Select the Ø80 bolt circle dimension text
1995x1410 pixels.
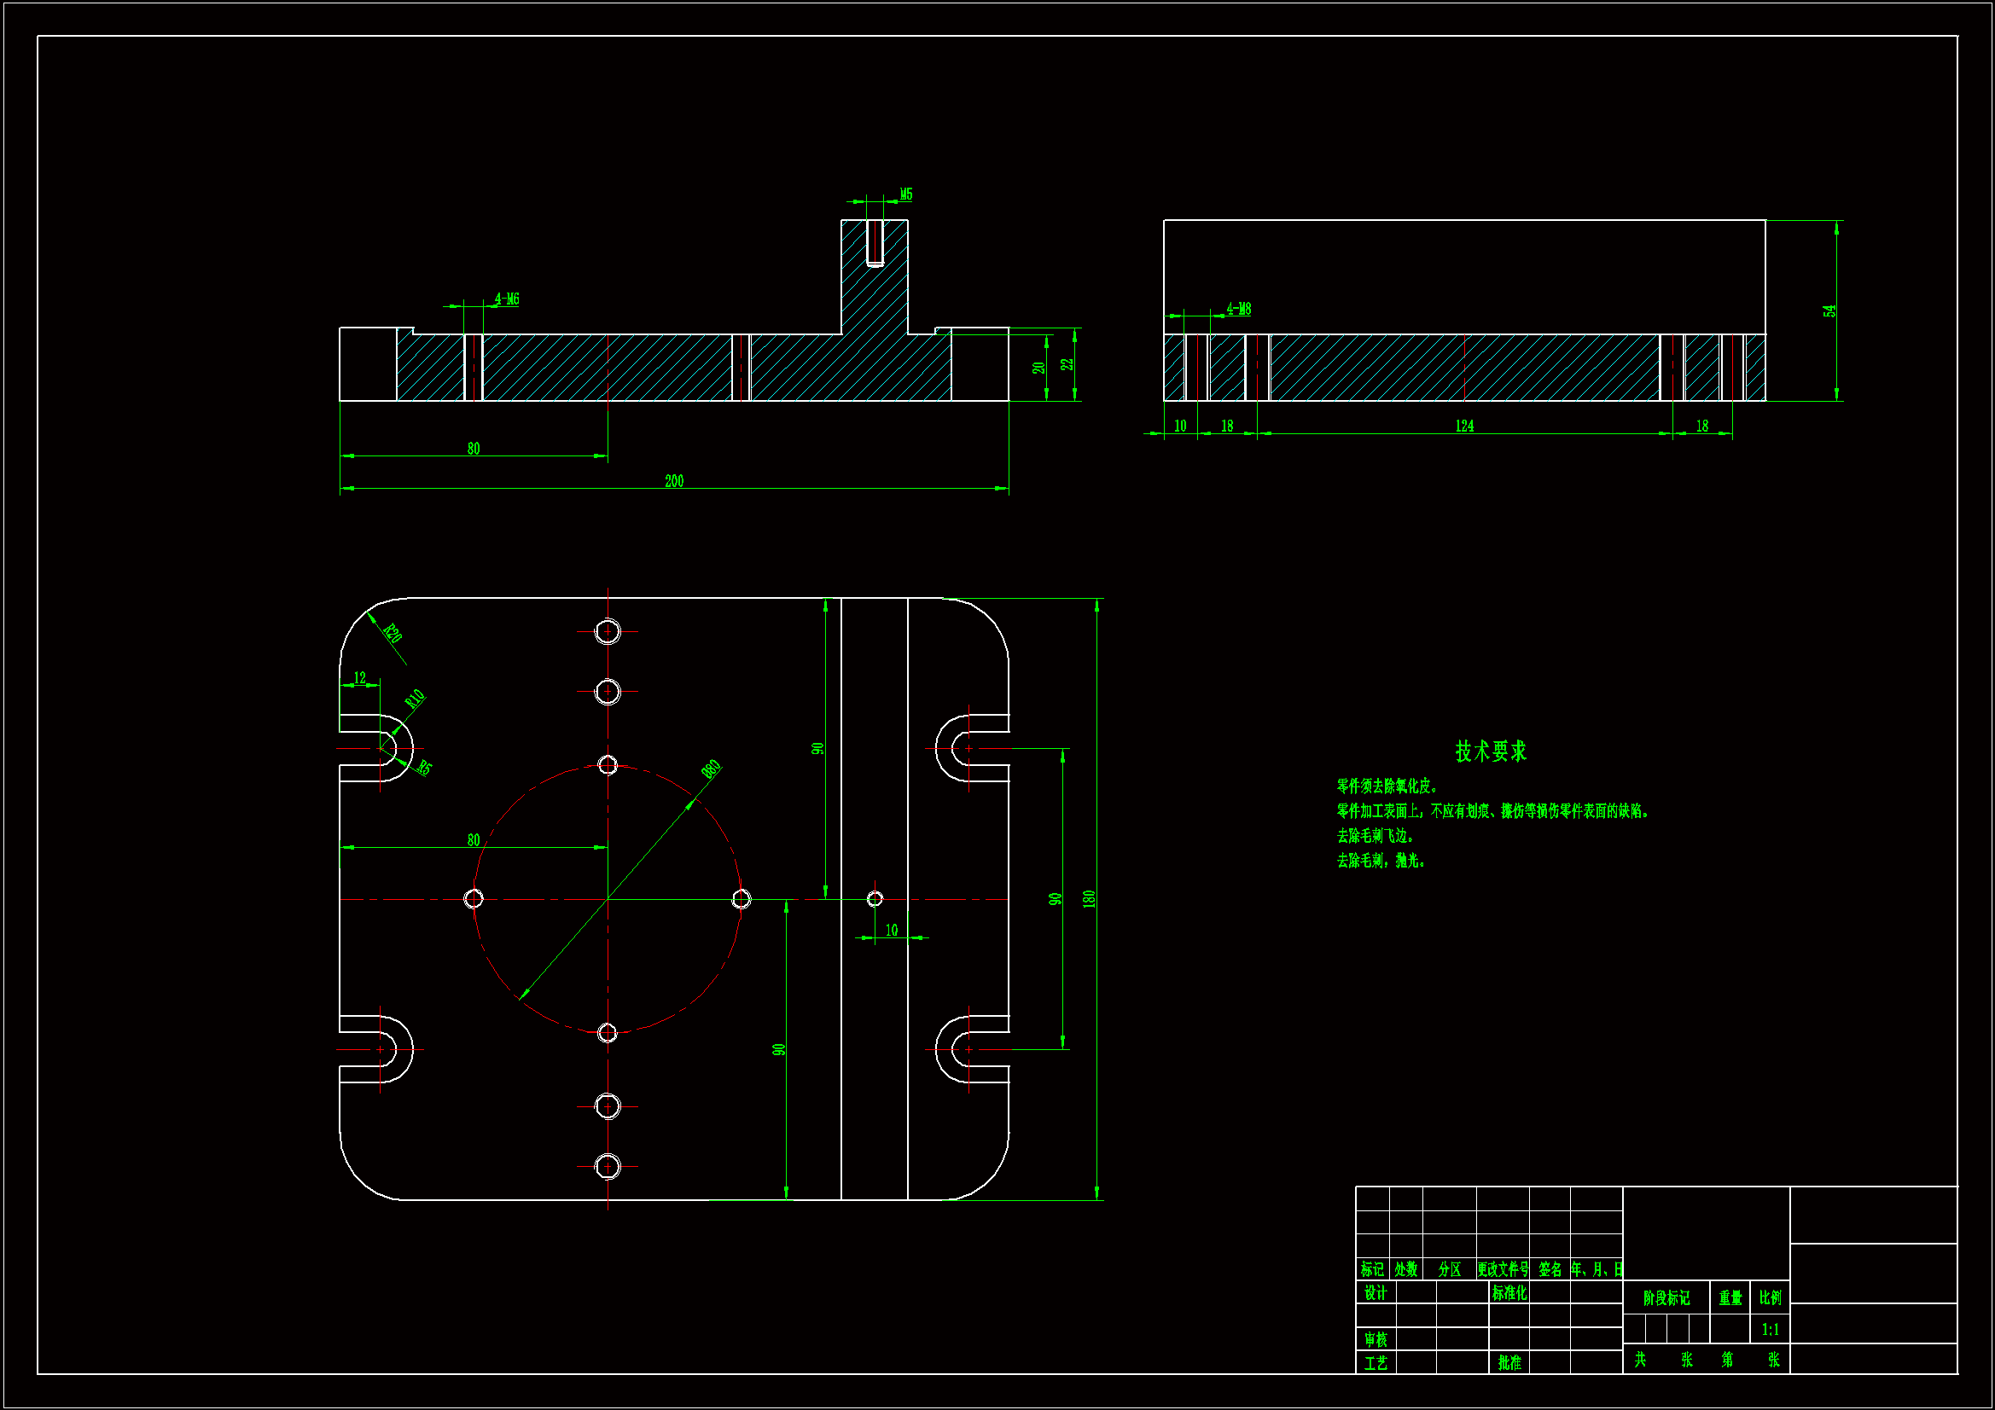(x=711, y=769)
